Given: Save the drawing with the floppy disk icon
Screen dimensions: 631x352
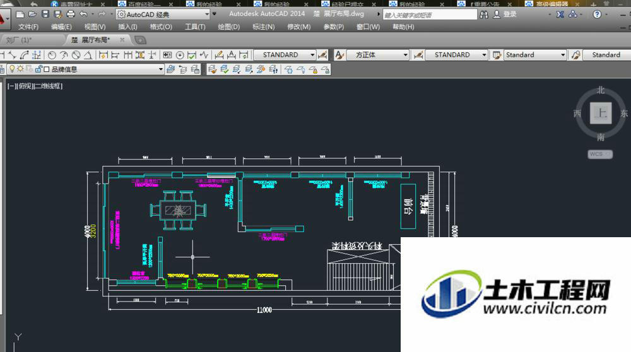Looking at the screenshot, I should [45, 14].
